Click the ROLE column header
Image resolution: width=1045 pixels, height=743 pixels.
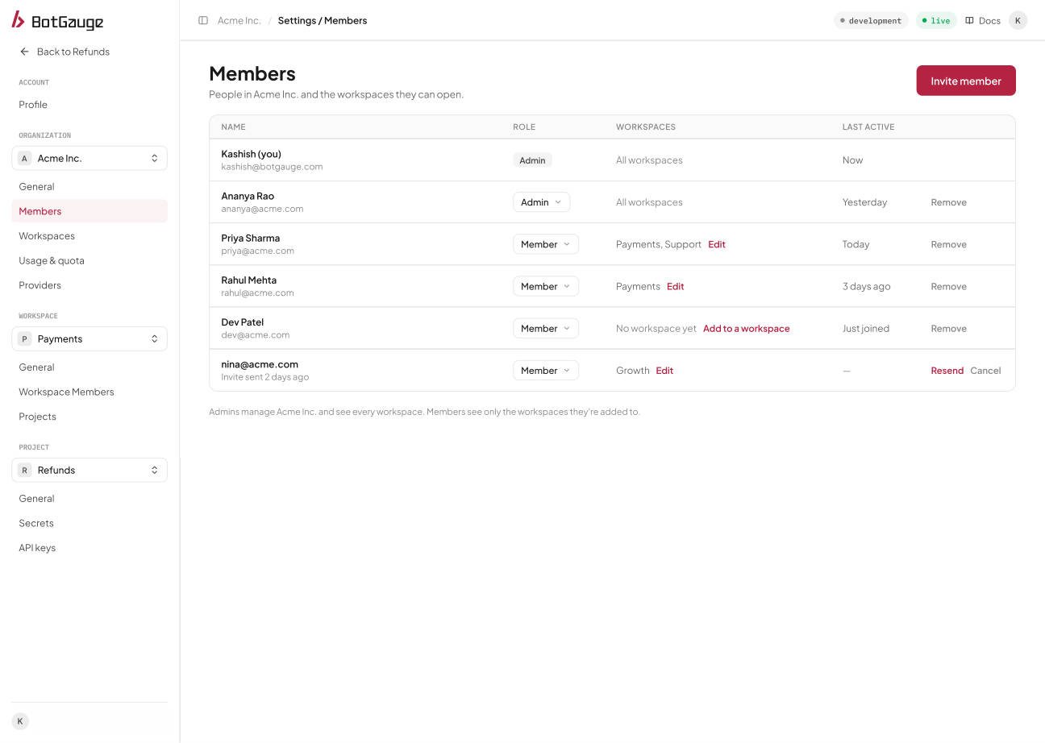(x=524, y=127)
